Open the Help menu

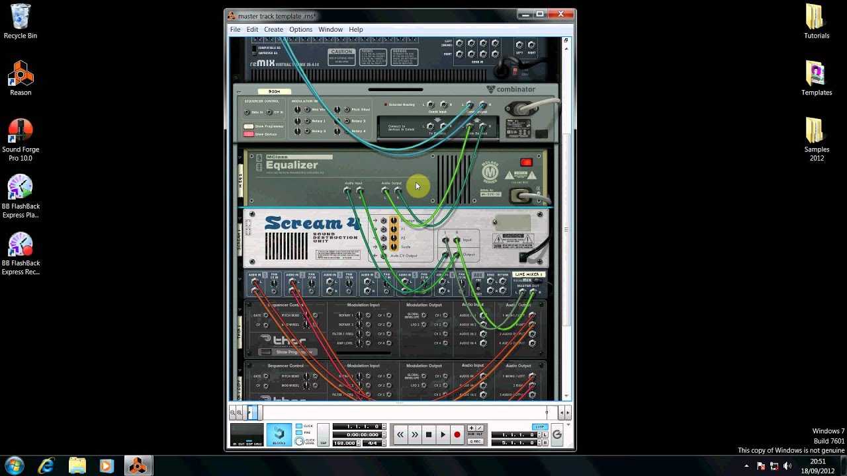coord(356,30)
